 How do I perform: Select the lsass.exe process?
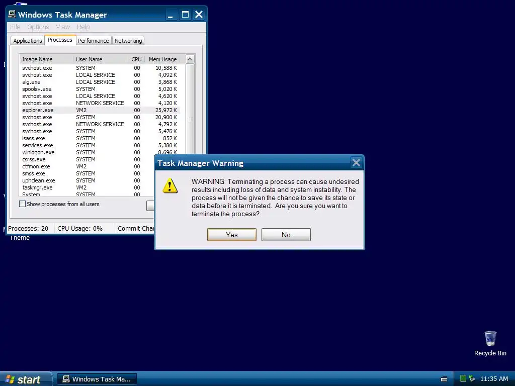click(101, 138)
